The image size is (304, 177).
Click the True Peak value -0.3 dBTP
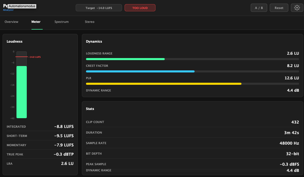click(64, 154)
